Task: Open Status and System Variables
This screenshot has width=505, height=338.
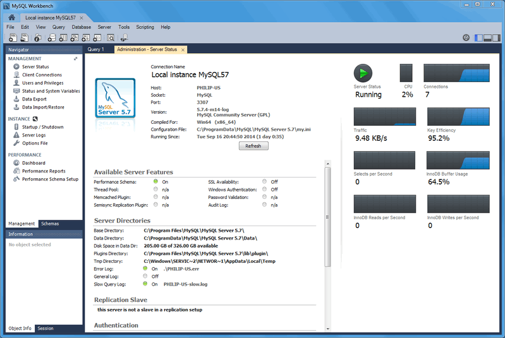Action: pos(51,91)
